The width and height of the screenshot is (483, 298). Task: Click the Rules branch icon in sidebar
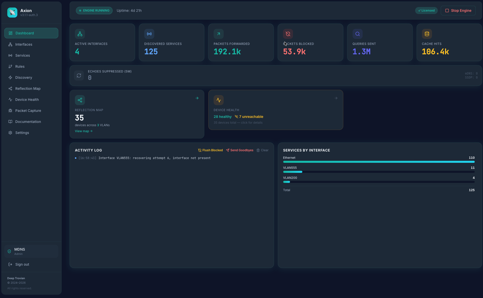click(10, 66)
